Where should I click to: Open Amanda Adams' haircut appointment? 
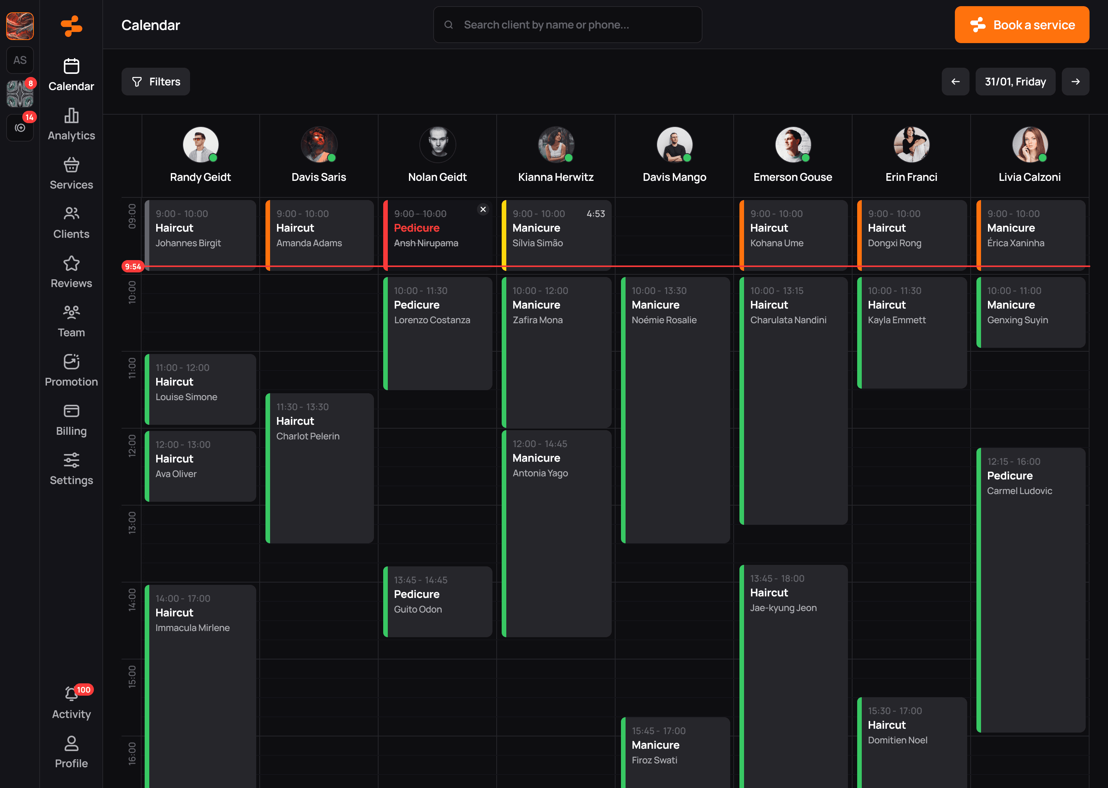pyautogui.click(x=320, y=235)
